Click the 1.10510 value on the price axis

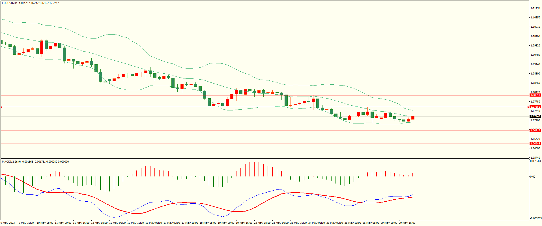(x=535, y=27)
